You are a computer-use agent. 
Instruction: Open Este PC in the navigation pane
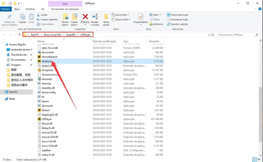click(14, 92)
